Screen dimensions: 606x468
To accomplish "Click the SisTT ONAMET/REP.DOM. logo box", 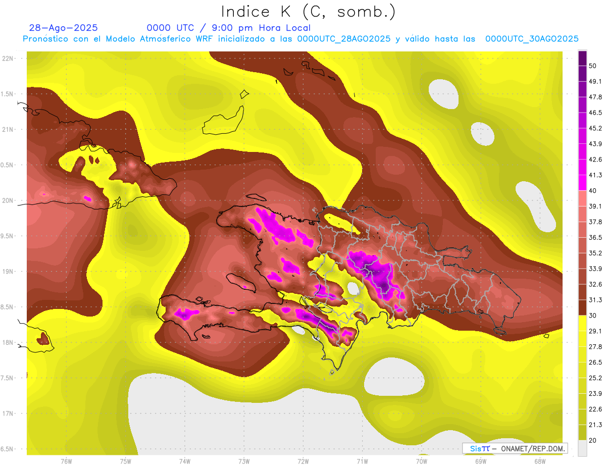I will [515, 448].
